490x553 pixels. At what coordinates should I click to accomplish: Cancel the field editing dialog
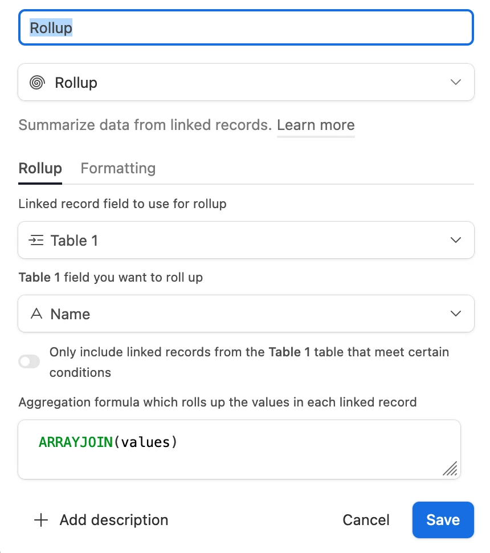coord(366,520)
